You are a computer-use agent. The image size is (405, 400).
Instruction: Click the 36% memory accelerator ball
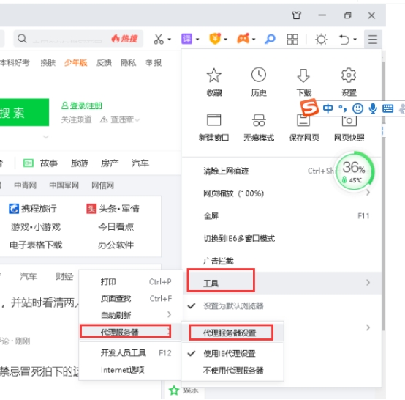tap(354, 171)
